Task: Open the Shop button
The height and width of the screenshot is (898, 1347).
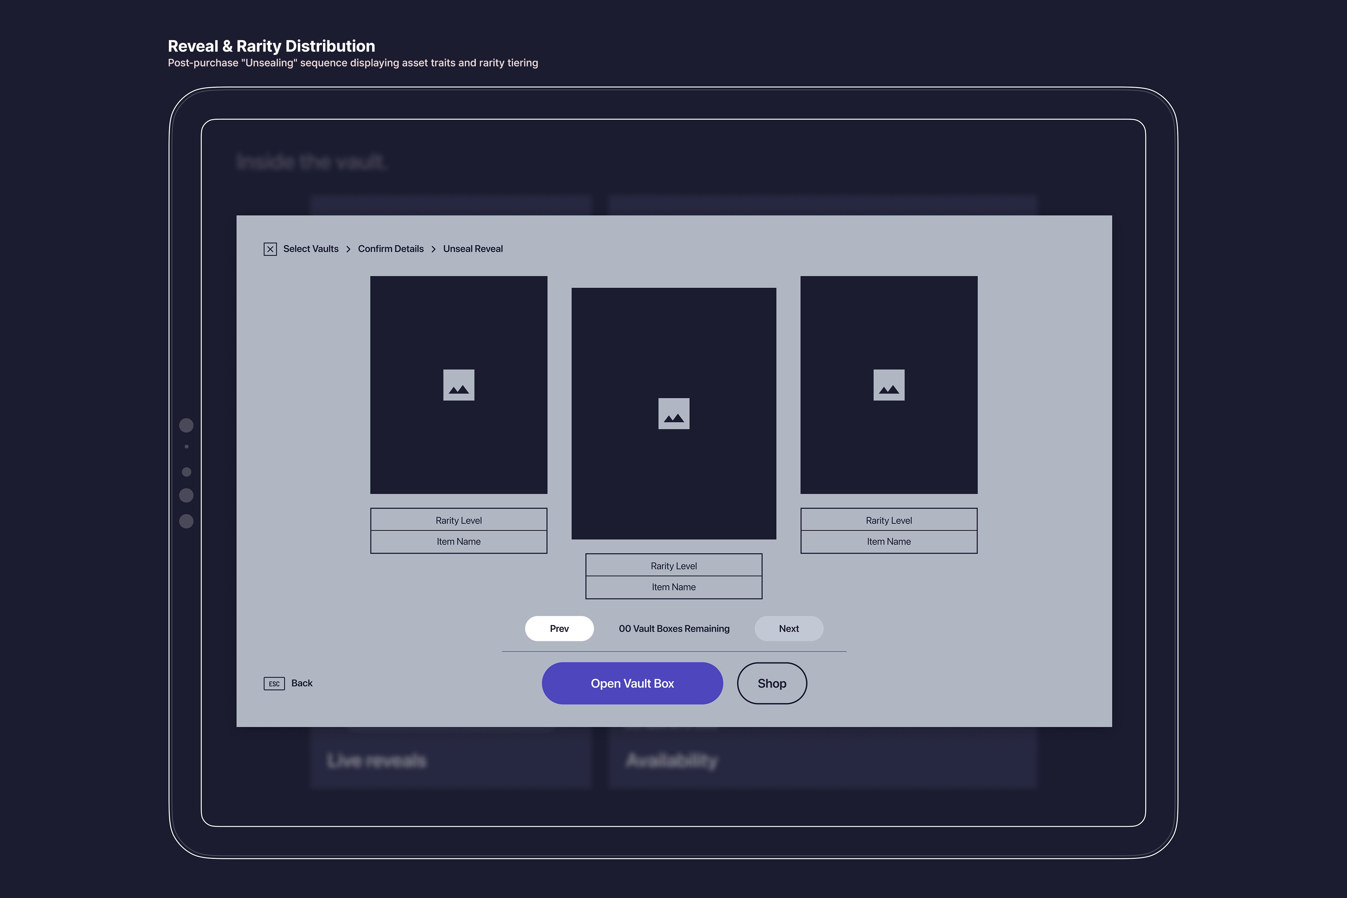Action: (771, 683)
